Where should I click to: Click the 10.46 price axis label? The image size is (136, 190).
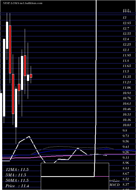click(127, 109)
